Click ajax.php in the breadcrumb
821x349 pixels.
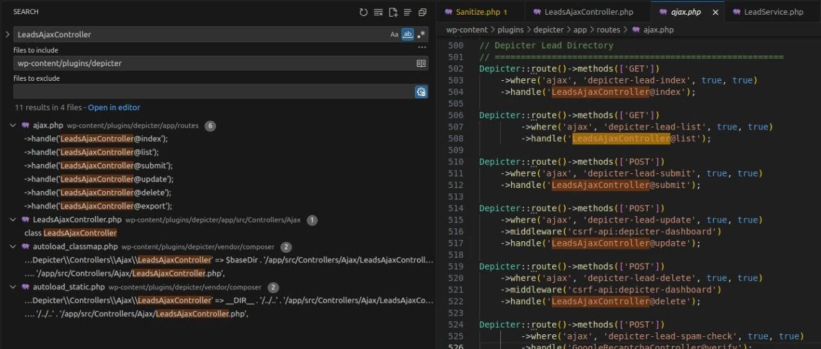point(658,30)
